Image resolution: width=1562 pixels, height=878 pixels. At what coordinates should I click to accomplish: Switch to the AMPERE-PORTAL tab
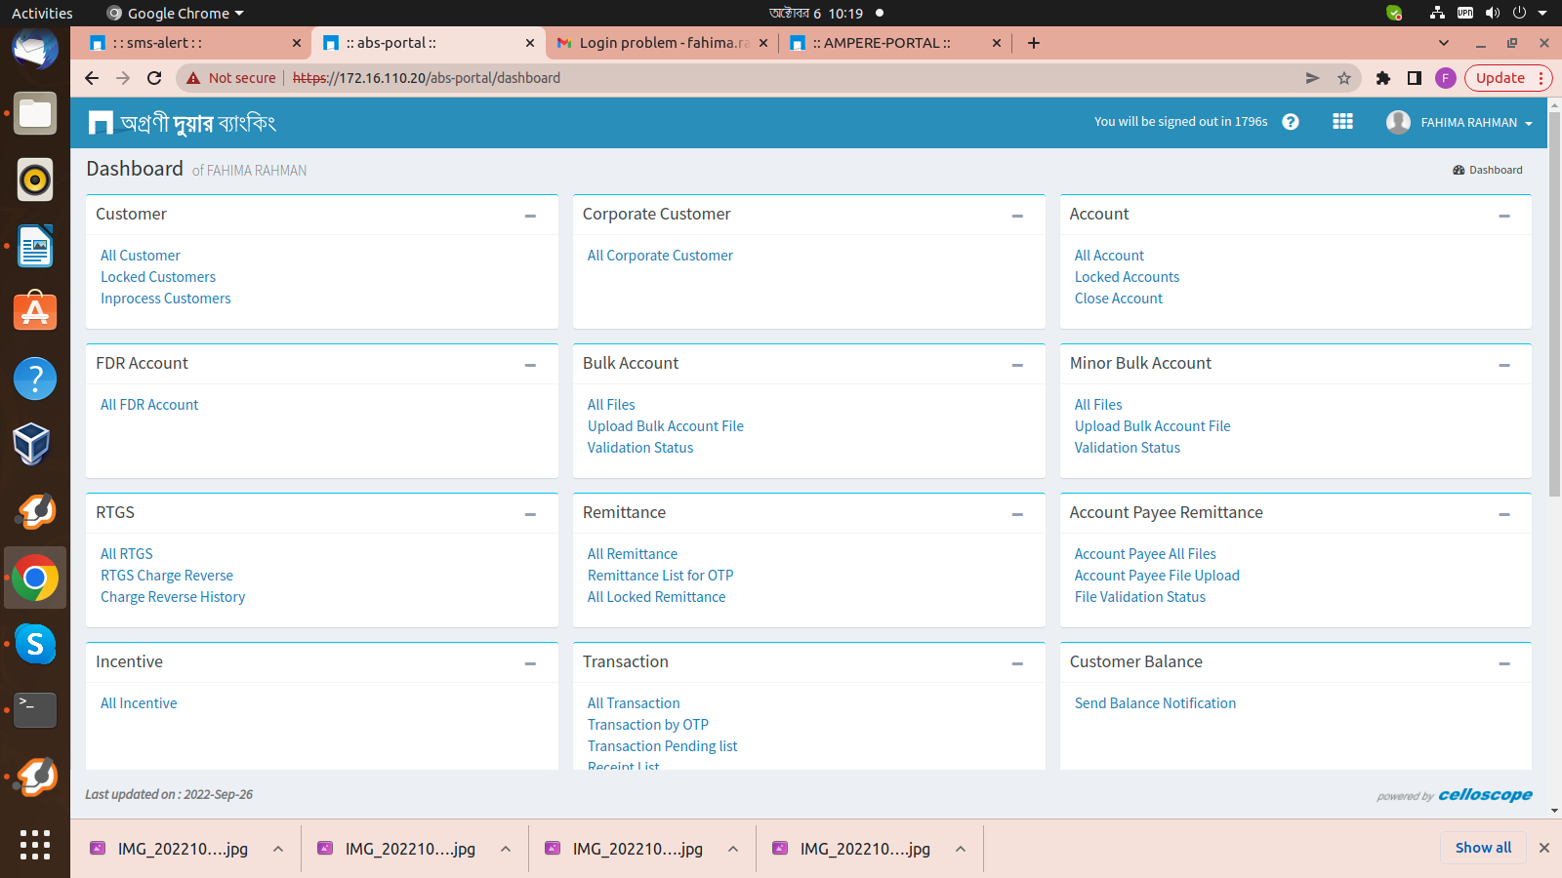tap(894, 43)
